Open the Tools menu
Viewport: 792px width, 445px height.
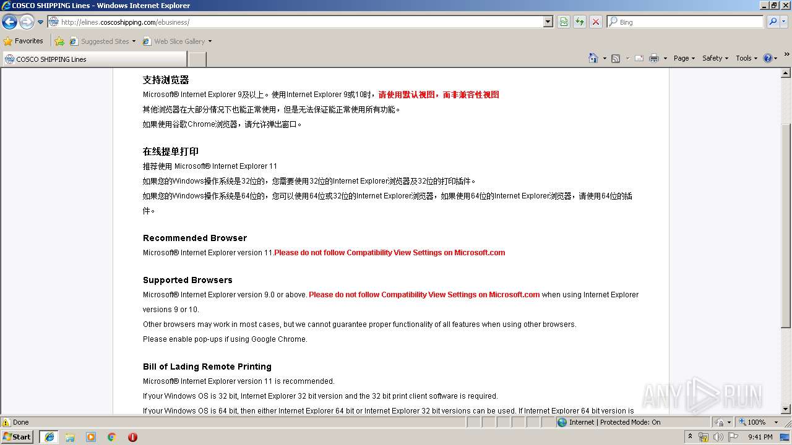[747, 58]
